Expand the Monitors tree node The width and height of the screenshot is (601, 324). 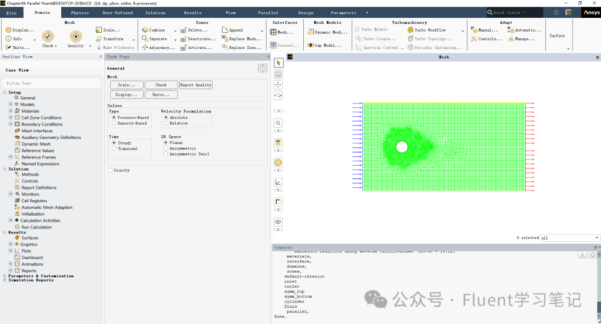[x=11, y=194]
